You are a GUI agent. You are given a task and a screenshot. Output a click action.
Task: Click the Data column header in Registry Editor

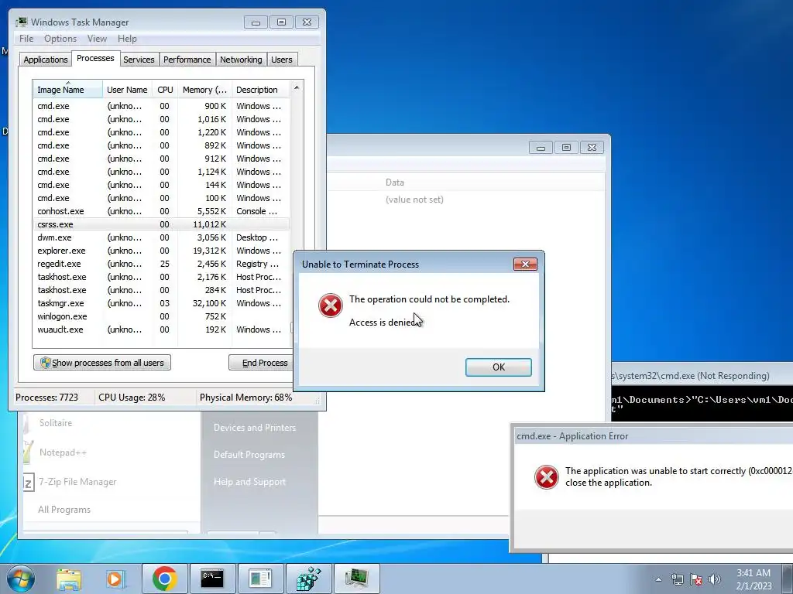[394, 183]
